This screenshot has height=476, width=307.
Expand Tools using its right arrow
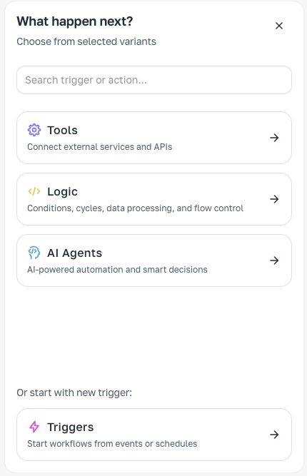[x=274, y=138]
